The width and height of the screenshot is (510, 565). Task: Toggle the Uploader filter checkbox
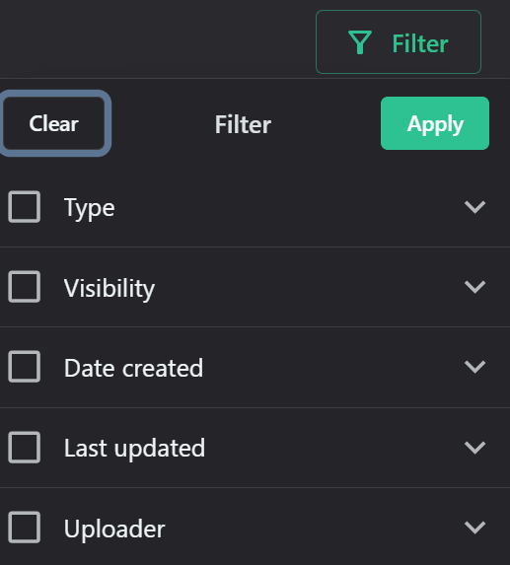tap(24, 528)
